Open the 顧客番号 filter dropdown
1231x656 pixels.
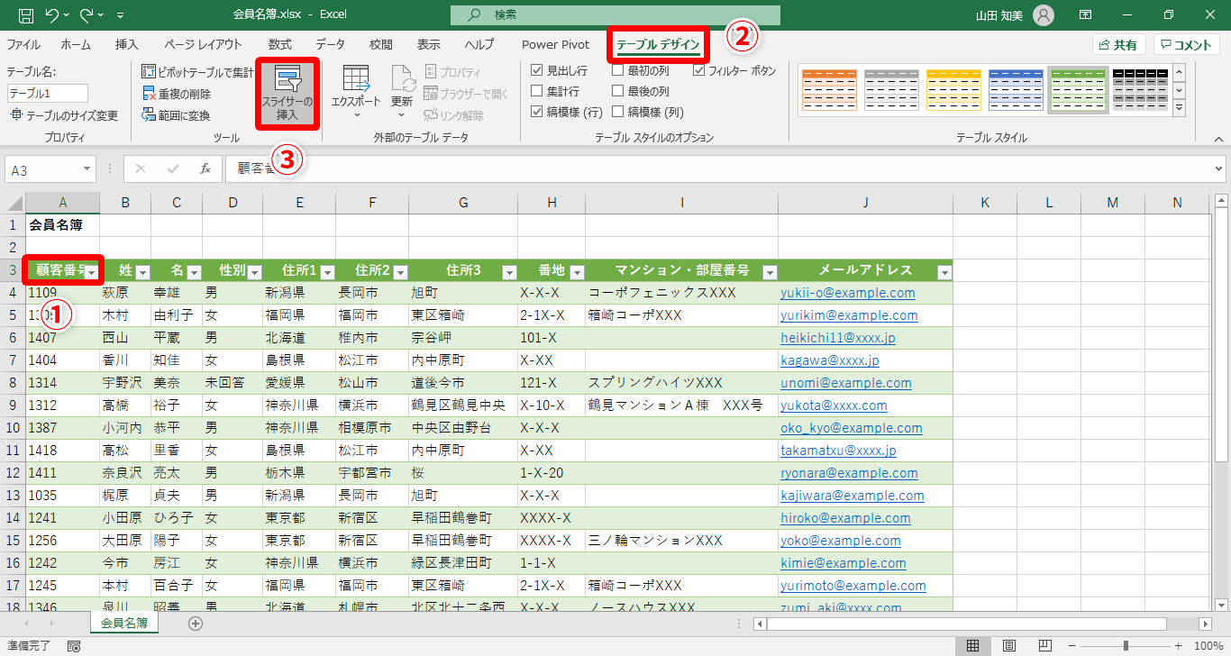pyautogui.click(x=91, y=271)
